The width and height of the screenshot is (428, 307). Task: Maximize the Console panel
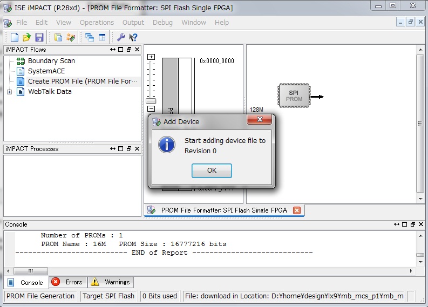tap(405, 224)
